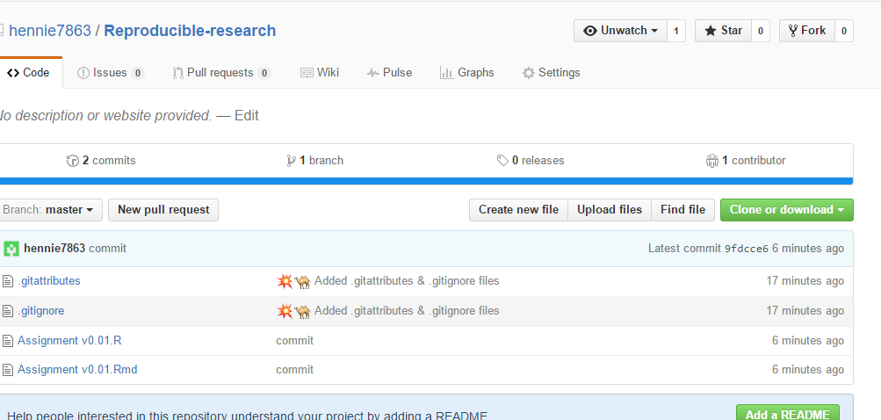The height and width of the screenshot is (420, 881).
Task: Click "17 minutes ago" in .gitattributes row
Action: [805, 280]
